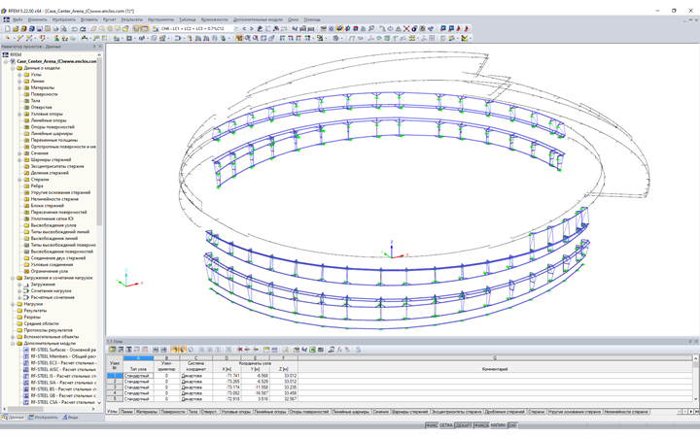Open the Дополнительные модули menu
Screen dimensions: 700x437
258,19
